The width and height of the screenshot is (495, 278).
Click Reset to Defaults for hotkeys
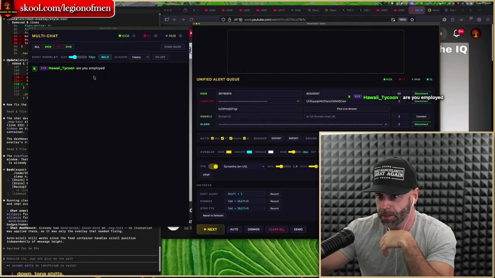tap(213, 215)
